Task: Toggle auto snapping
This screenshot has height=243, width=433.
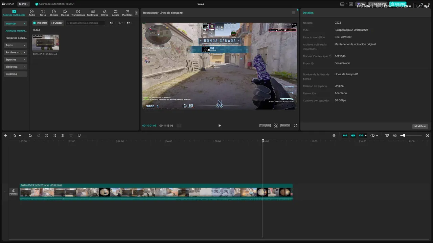Action: pyautogui.click(x=353, y=135)
